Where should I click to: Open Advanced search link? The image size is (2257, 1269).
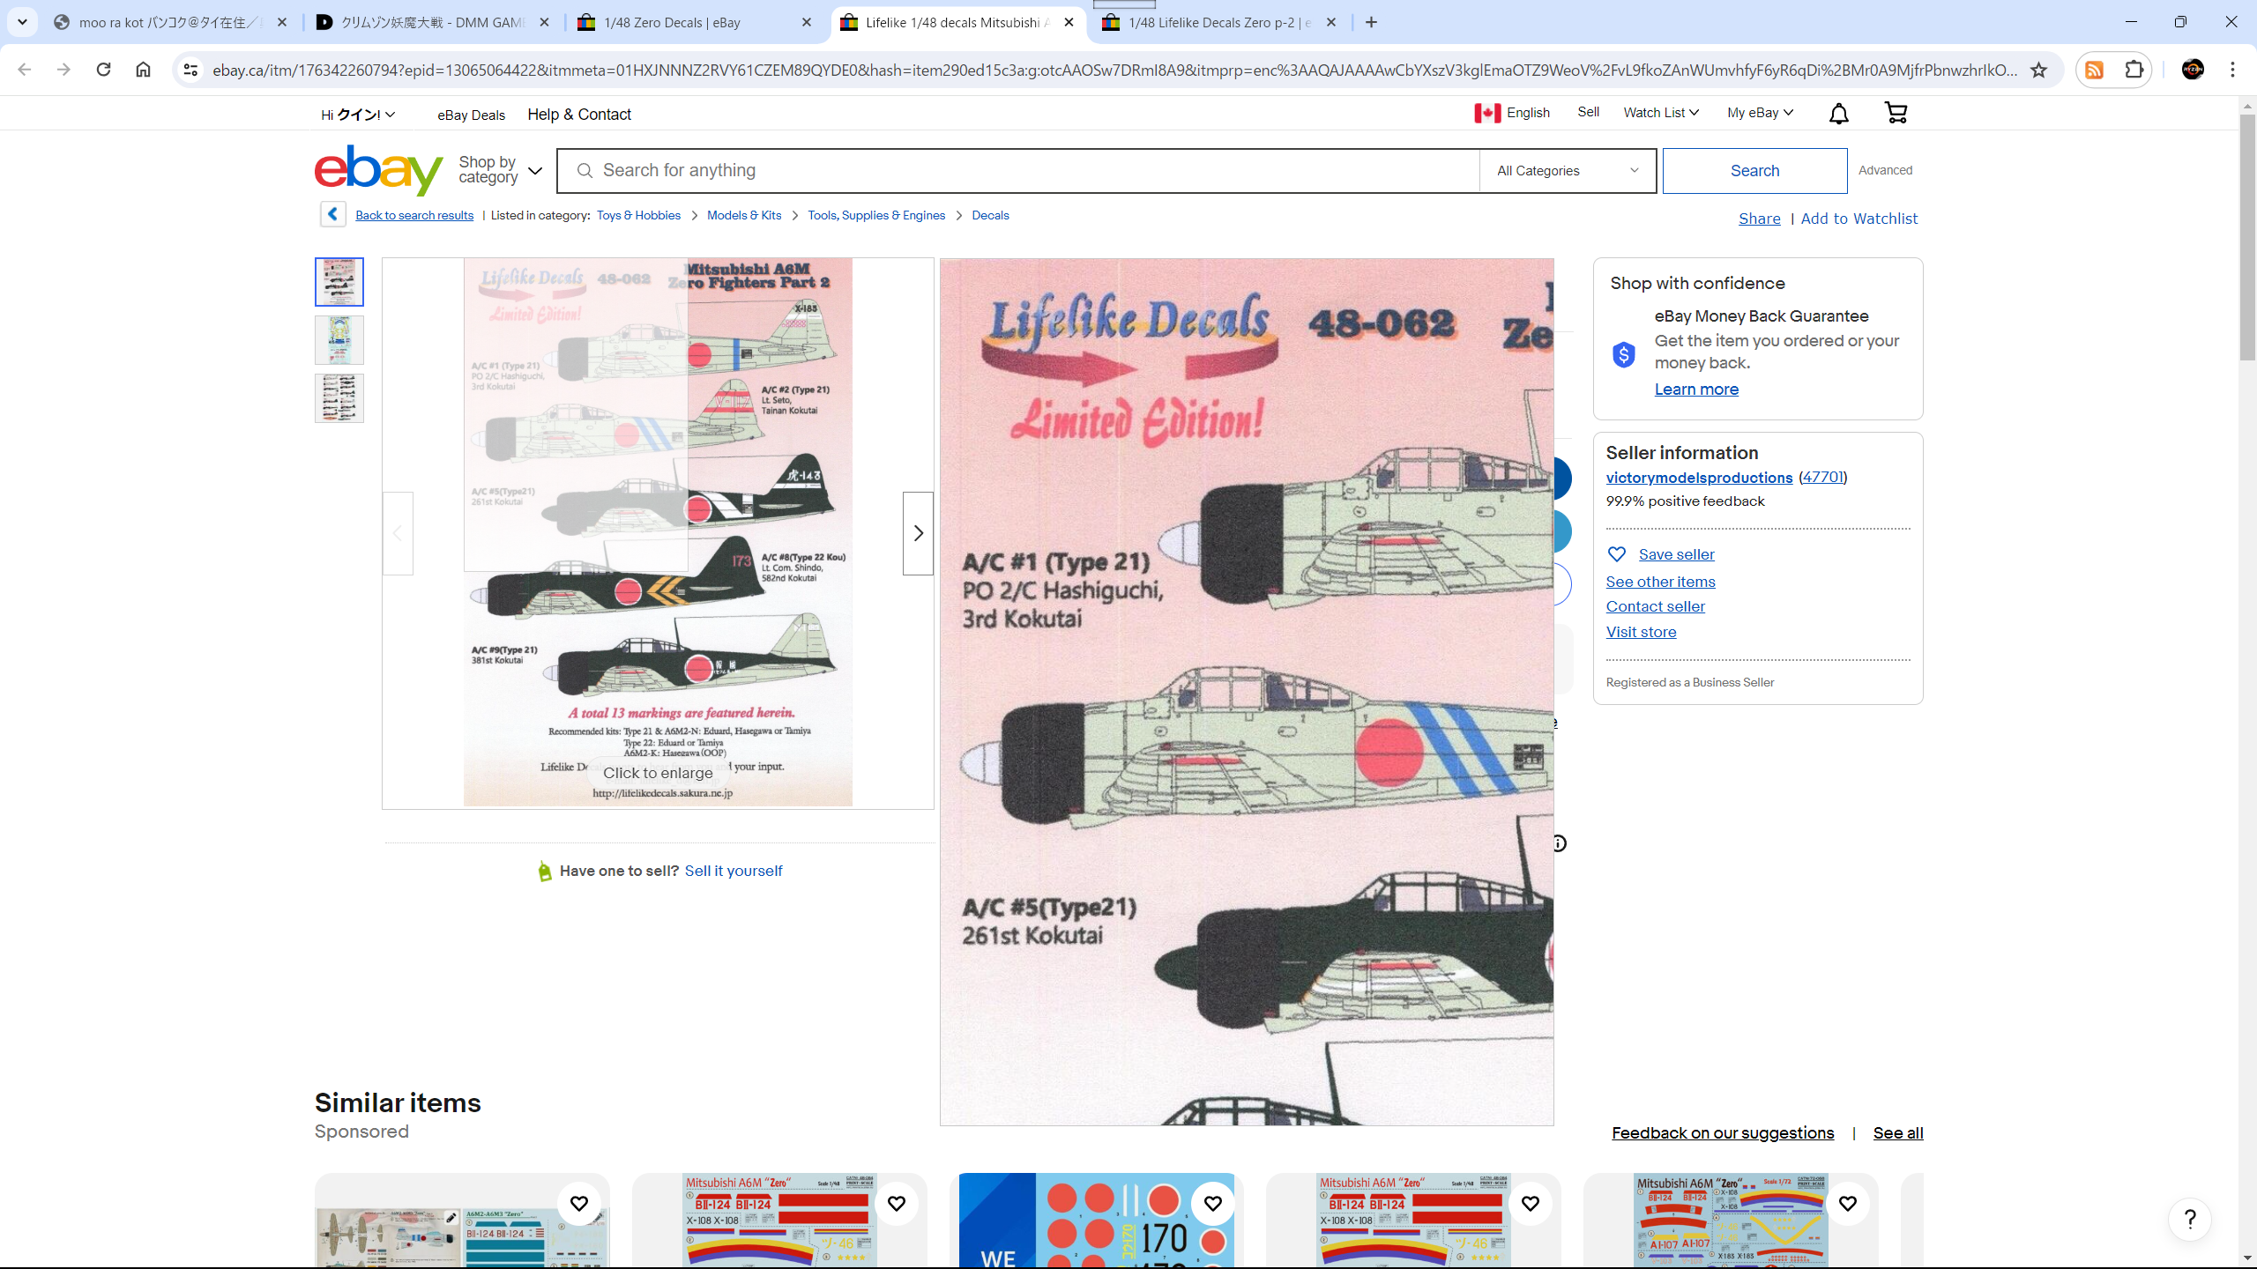point(1885,170)
